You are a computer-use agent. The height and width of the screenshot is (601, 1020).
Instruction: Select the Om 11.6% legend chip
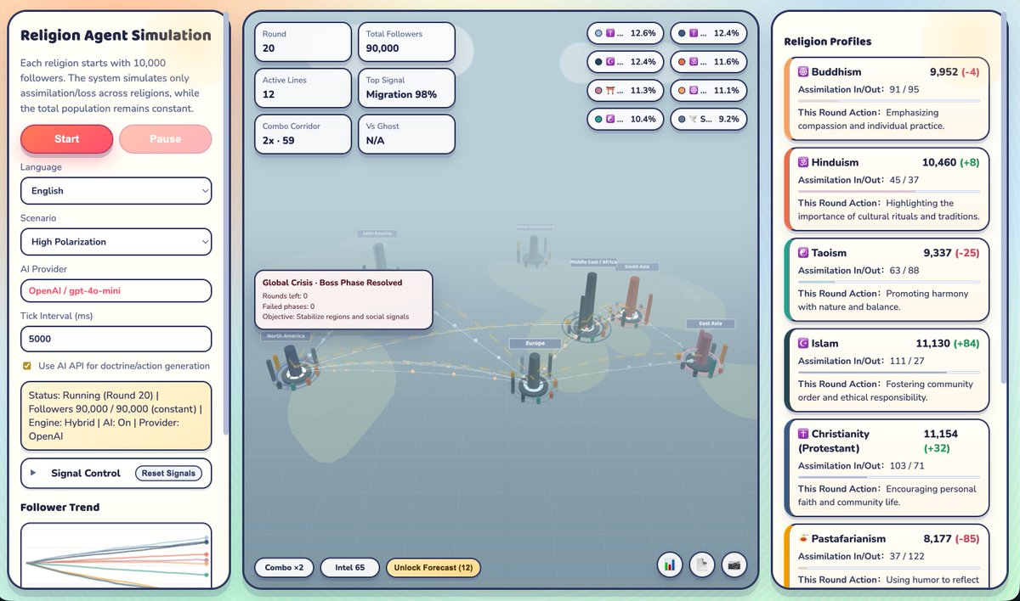[708, 62]
